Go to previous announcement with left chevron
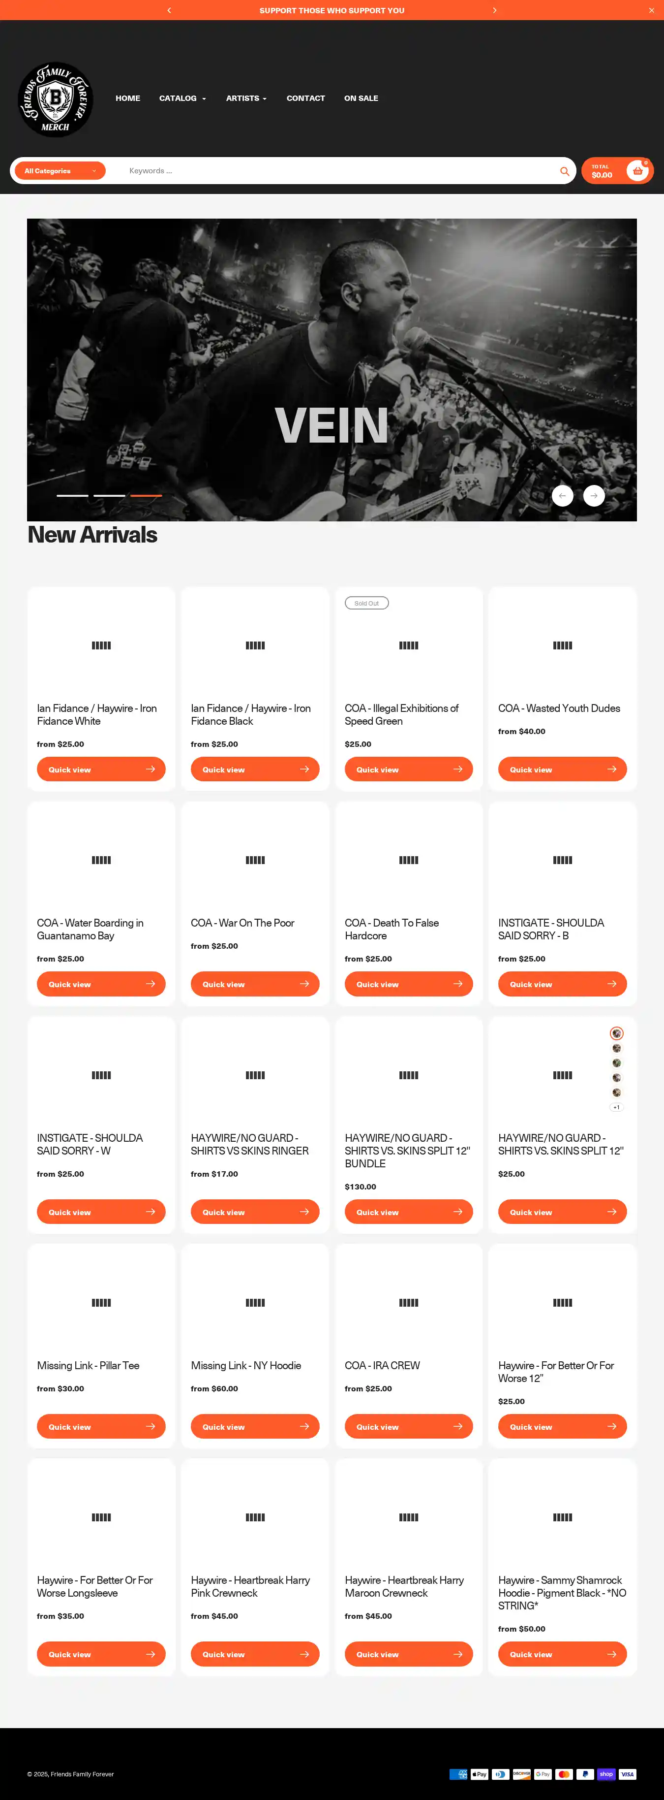Screen dimensions: 664x1800 point(169,10)
